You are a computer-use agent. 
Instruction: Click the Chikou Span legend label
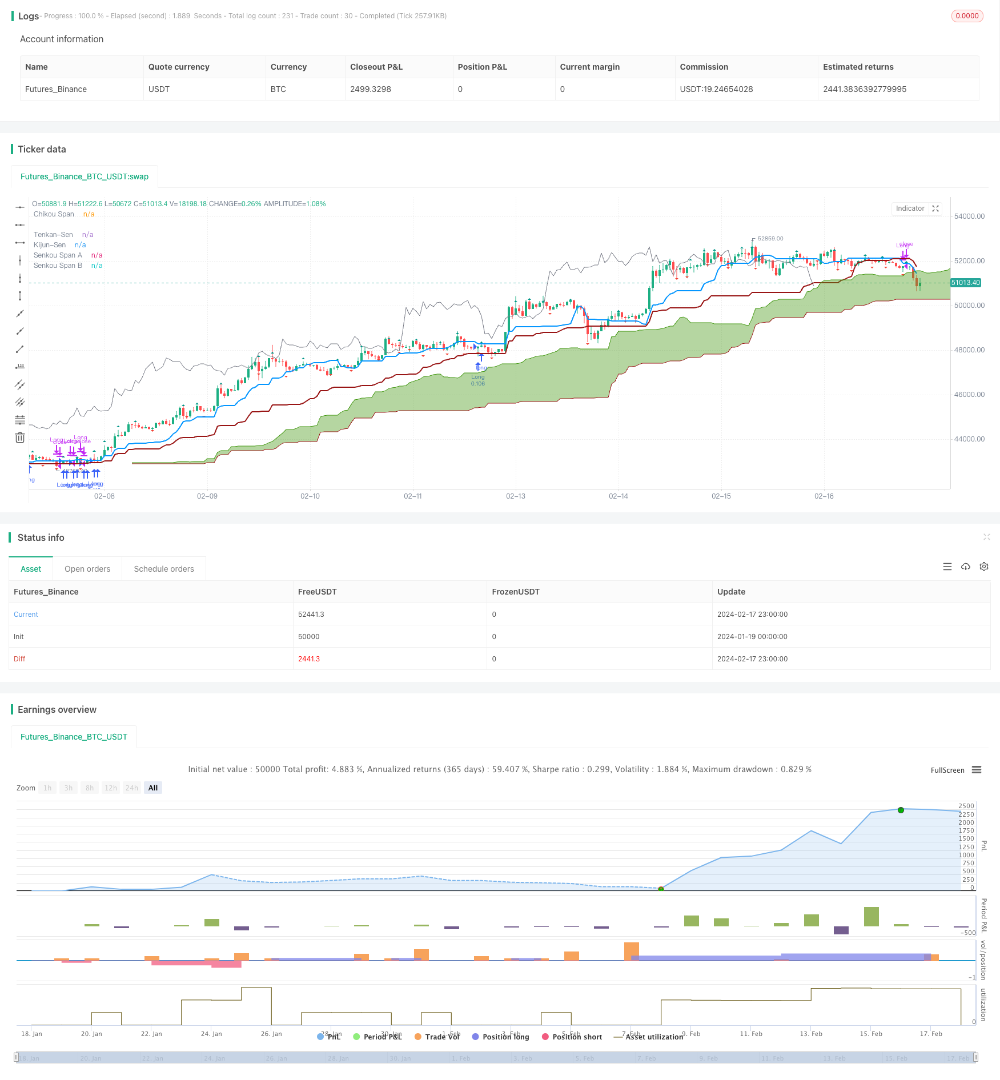click(x=54, y=214)
